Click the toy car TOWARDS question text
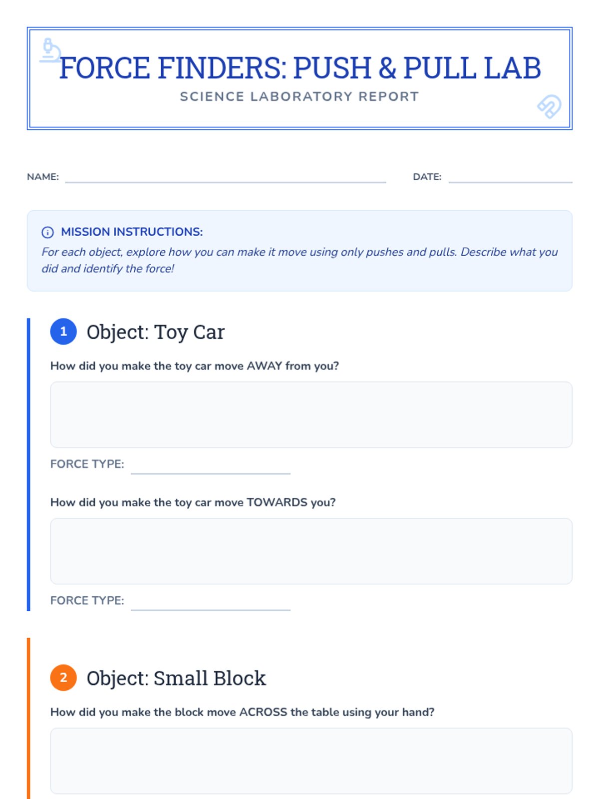 click(193, 502)
